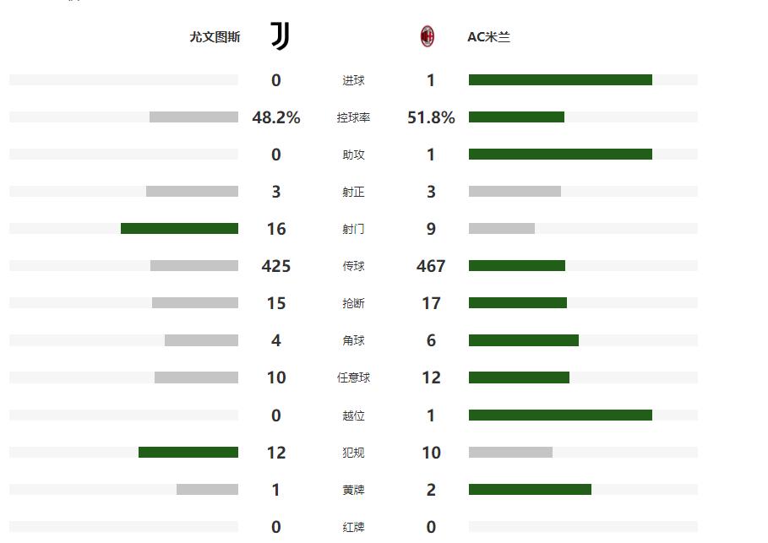Image resolution: width=768 pixels, height=543 pixels.
Task: Open the AC米兰 team name link
Action: tap(488, 37)
